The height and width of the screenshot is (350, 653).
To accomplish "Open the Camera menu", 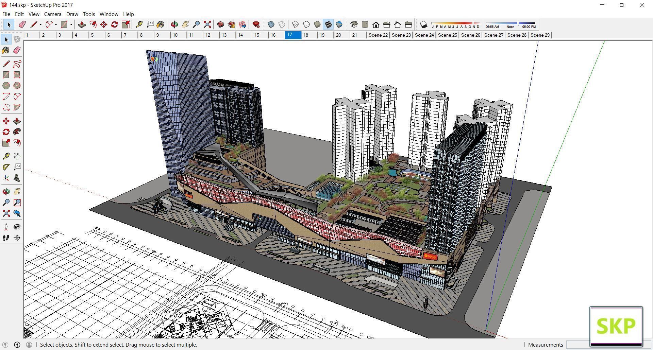I will point(53,14).
